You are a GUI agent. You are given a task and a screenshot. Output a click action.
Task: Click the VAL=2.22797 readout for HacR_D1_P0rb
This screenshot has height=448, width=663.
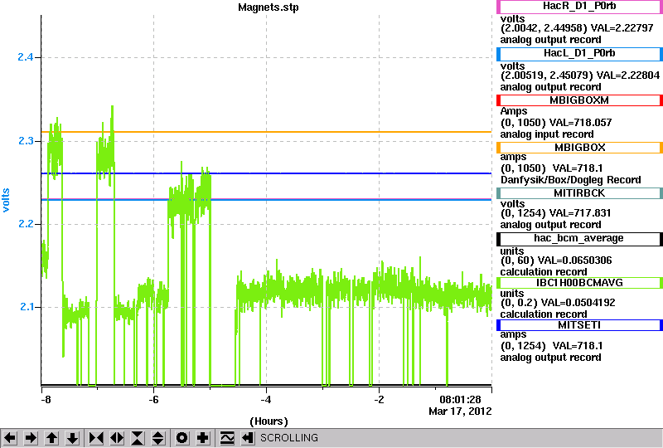tap(622, 28)
